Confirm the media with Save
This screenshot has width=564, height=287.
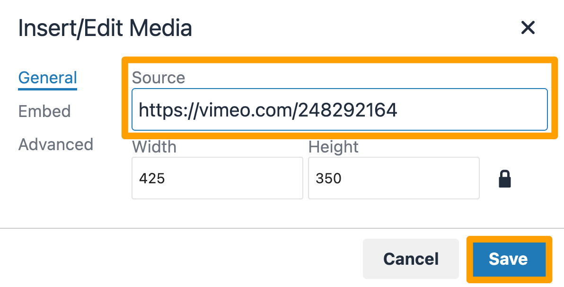(508, 259)
